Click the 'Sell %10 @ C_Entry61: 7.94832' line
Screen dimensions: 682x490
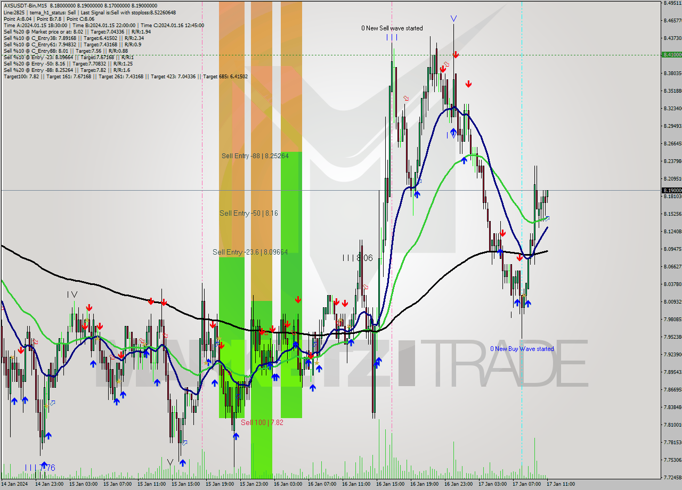(72, 44)
